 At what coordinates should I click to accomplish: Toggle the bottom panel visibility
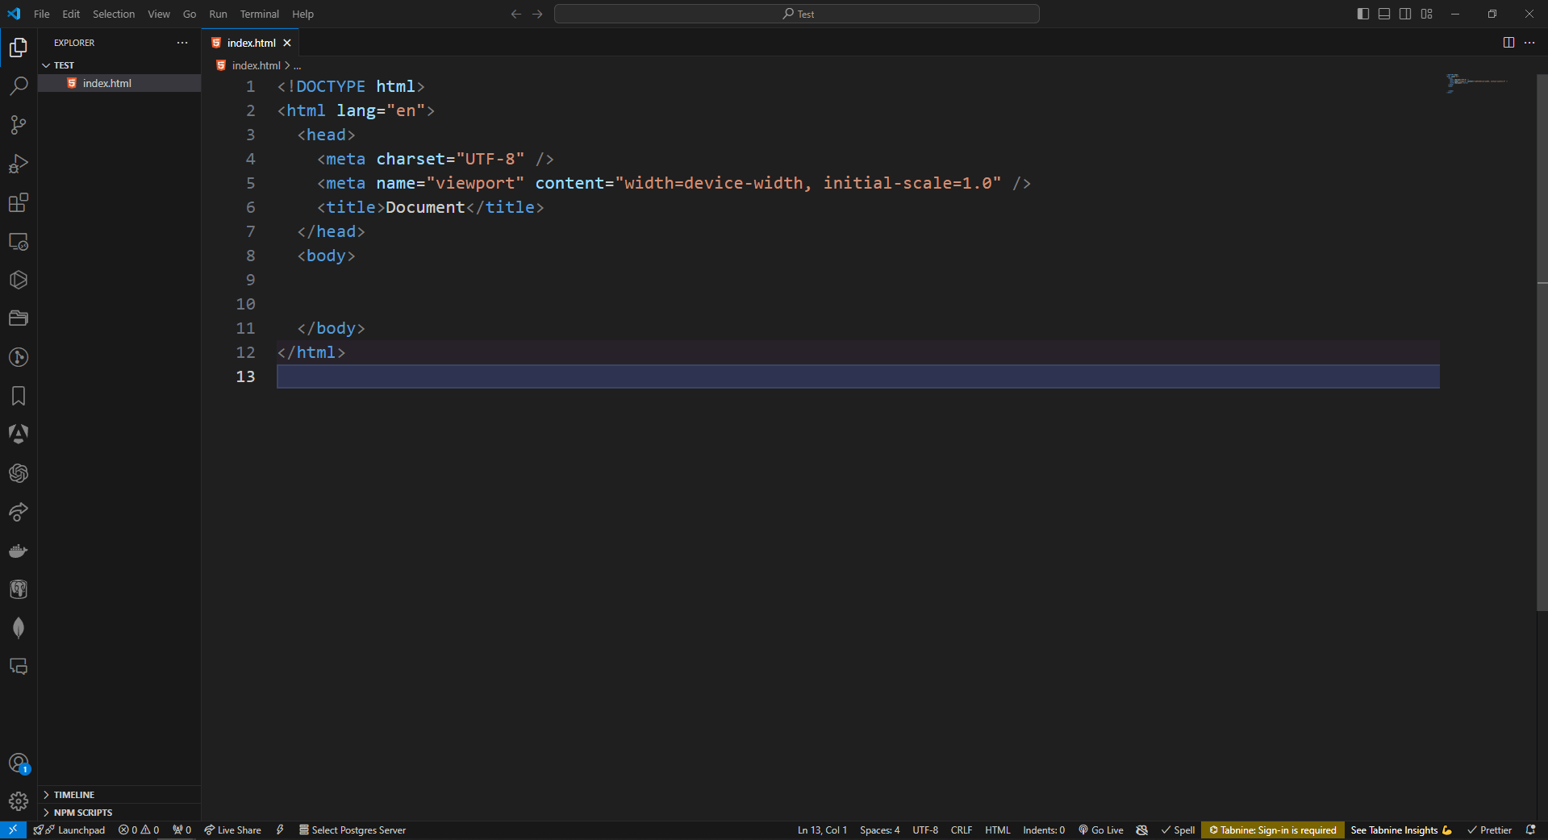1384,14
